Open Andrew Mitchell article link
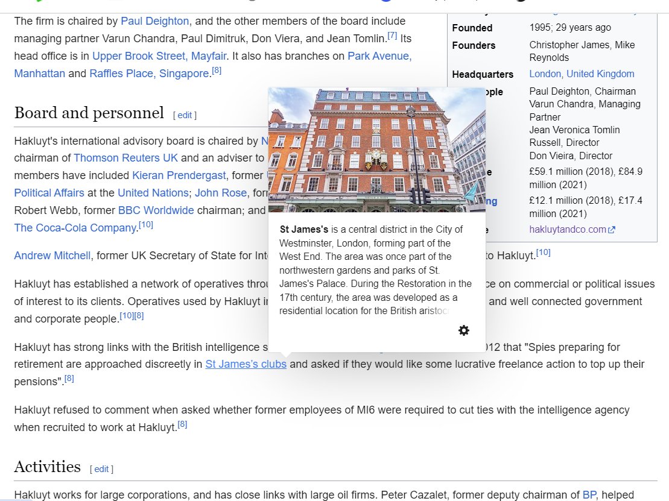The width and height of the screenshot is (669, 501). pos(52,256)
